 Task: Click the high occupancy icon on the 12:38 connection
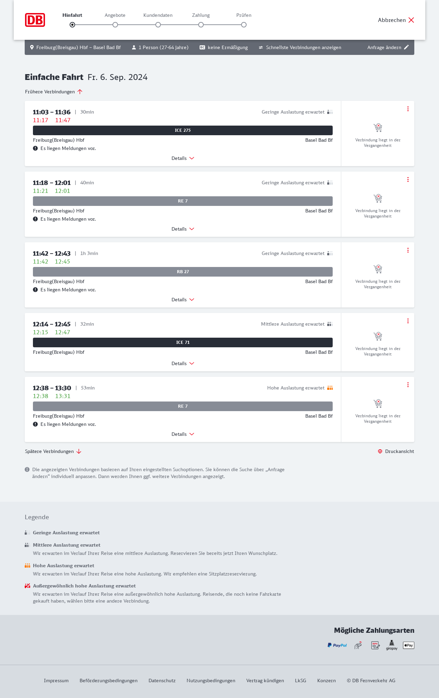pos(330,388)
